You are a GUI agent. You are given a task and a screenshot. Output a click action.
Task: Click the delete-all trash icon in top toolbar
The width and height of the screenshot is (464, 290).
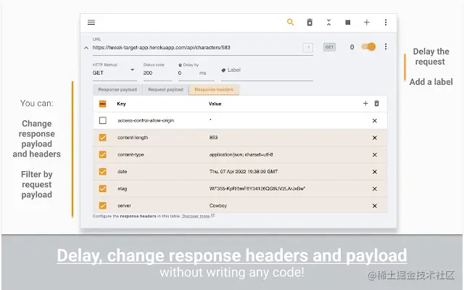(310, 22)
